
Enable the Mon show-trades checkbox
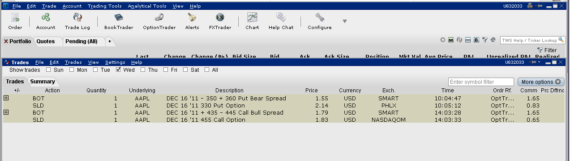point(72,70)
